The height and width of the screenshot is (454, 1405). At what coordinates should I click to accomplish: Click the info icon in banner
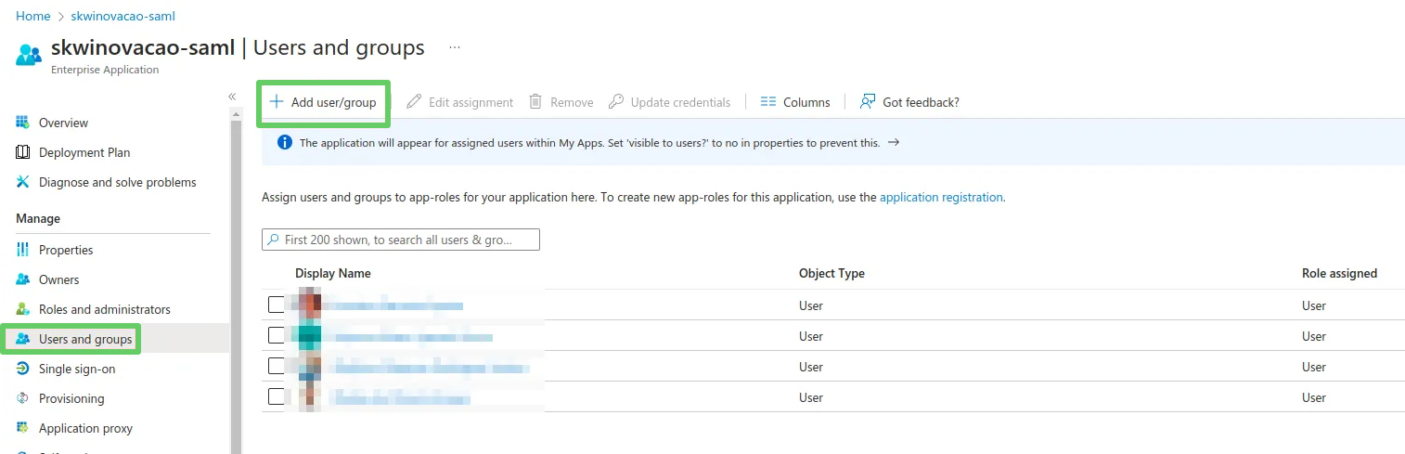[x=285, y=143]
